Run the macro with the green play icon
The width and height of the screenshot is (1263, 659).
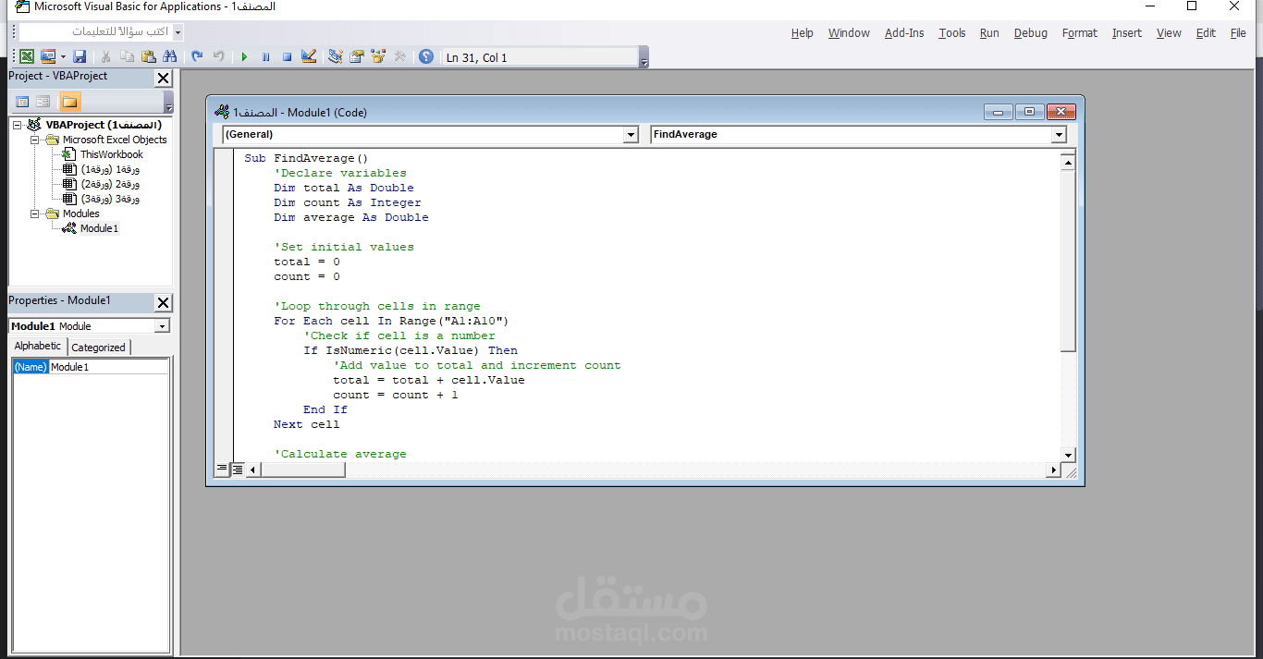(244, 56)
